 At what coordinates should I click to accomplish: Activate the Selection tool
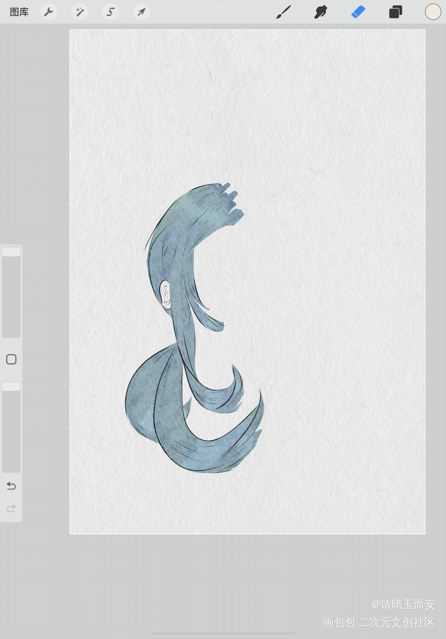[x=111, y=12]
